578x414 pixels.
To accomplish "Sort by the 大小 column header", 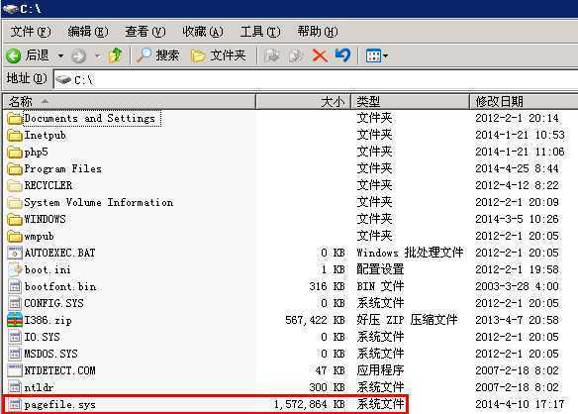I will pos(303,101).
